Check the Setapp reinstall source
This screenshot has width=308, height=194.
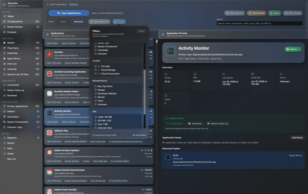(95, 90)
